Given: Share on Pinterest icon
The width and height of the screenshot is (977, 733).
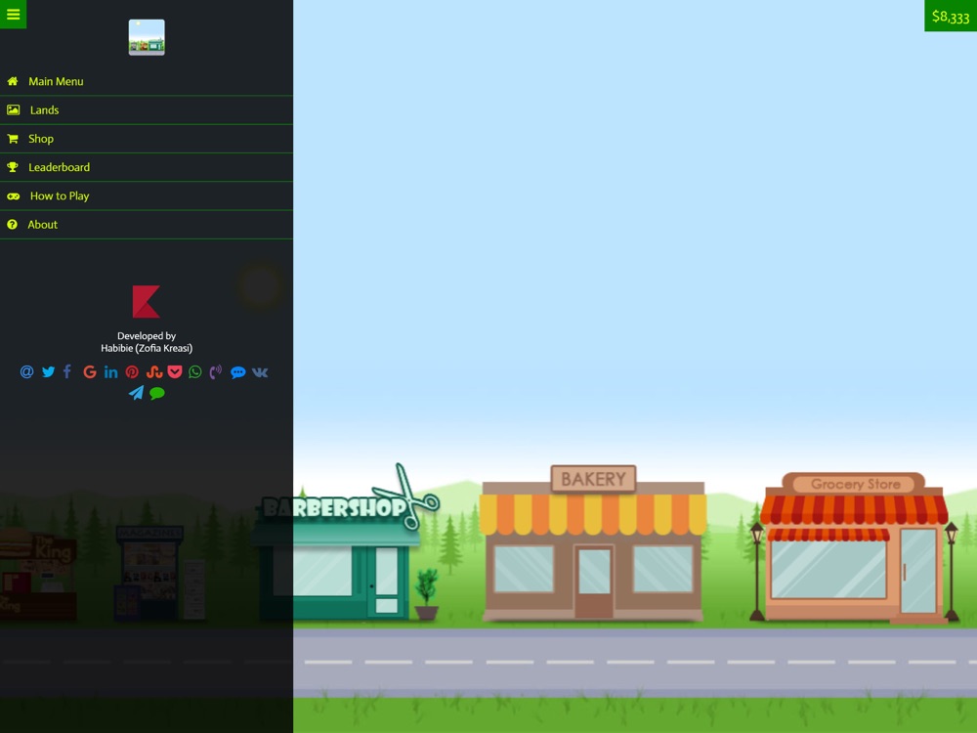Looking at the screenshot, I should (132, 372).
